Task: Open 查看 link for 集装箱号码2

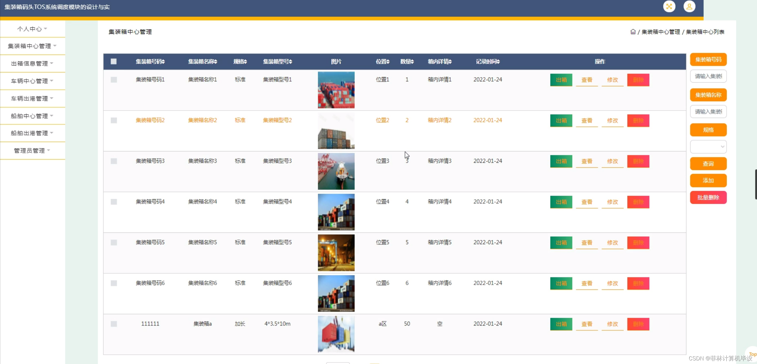Action: point(587,121)
